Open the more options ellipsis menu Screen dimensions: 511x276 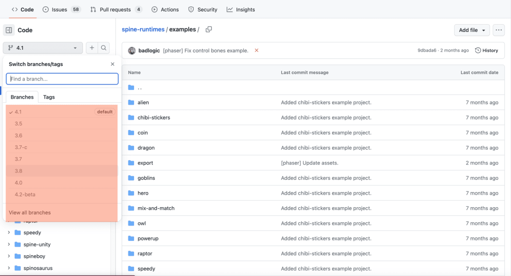499,30
